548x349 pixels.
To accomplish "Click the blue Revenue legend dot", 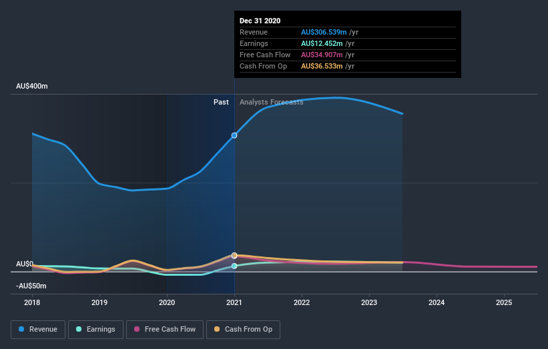I will 21,329.
